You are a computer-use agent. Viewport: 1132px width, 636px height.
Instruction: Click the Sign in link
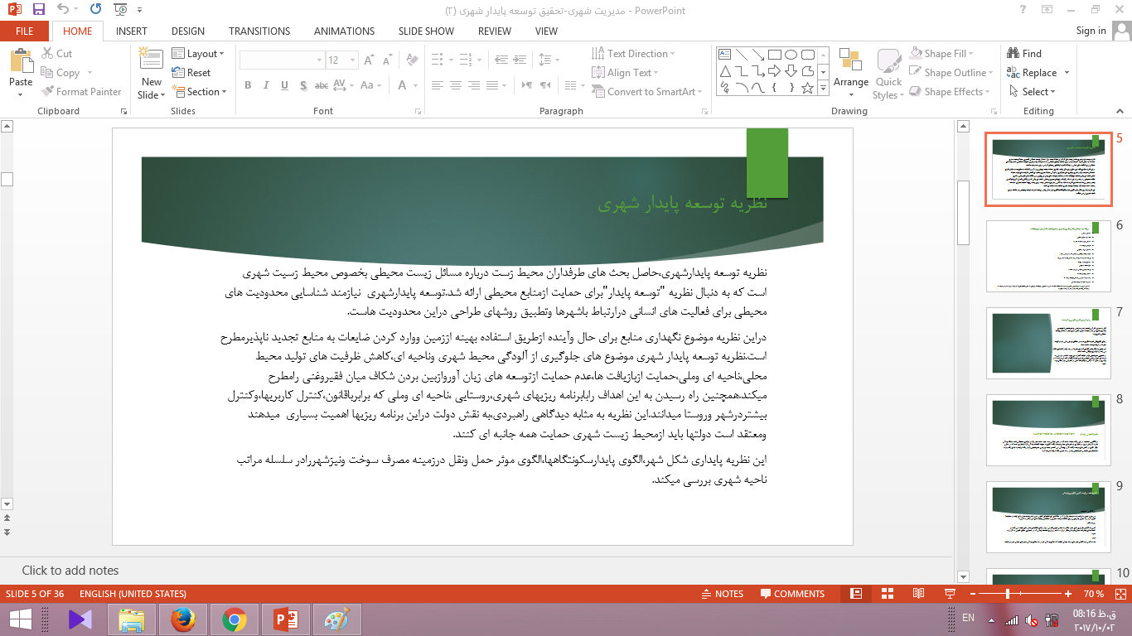coord(1091,31)
